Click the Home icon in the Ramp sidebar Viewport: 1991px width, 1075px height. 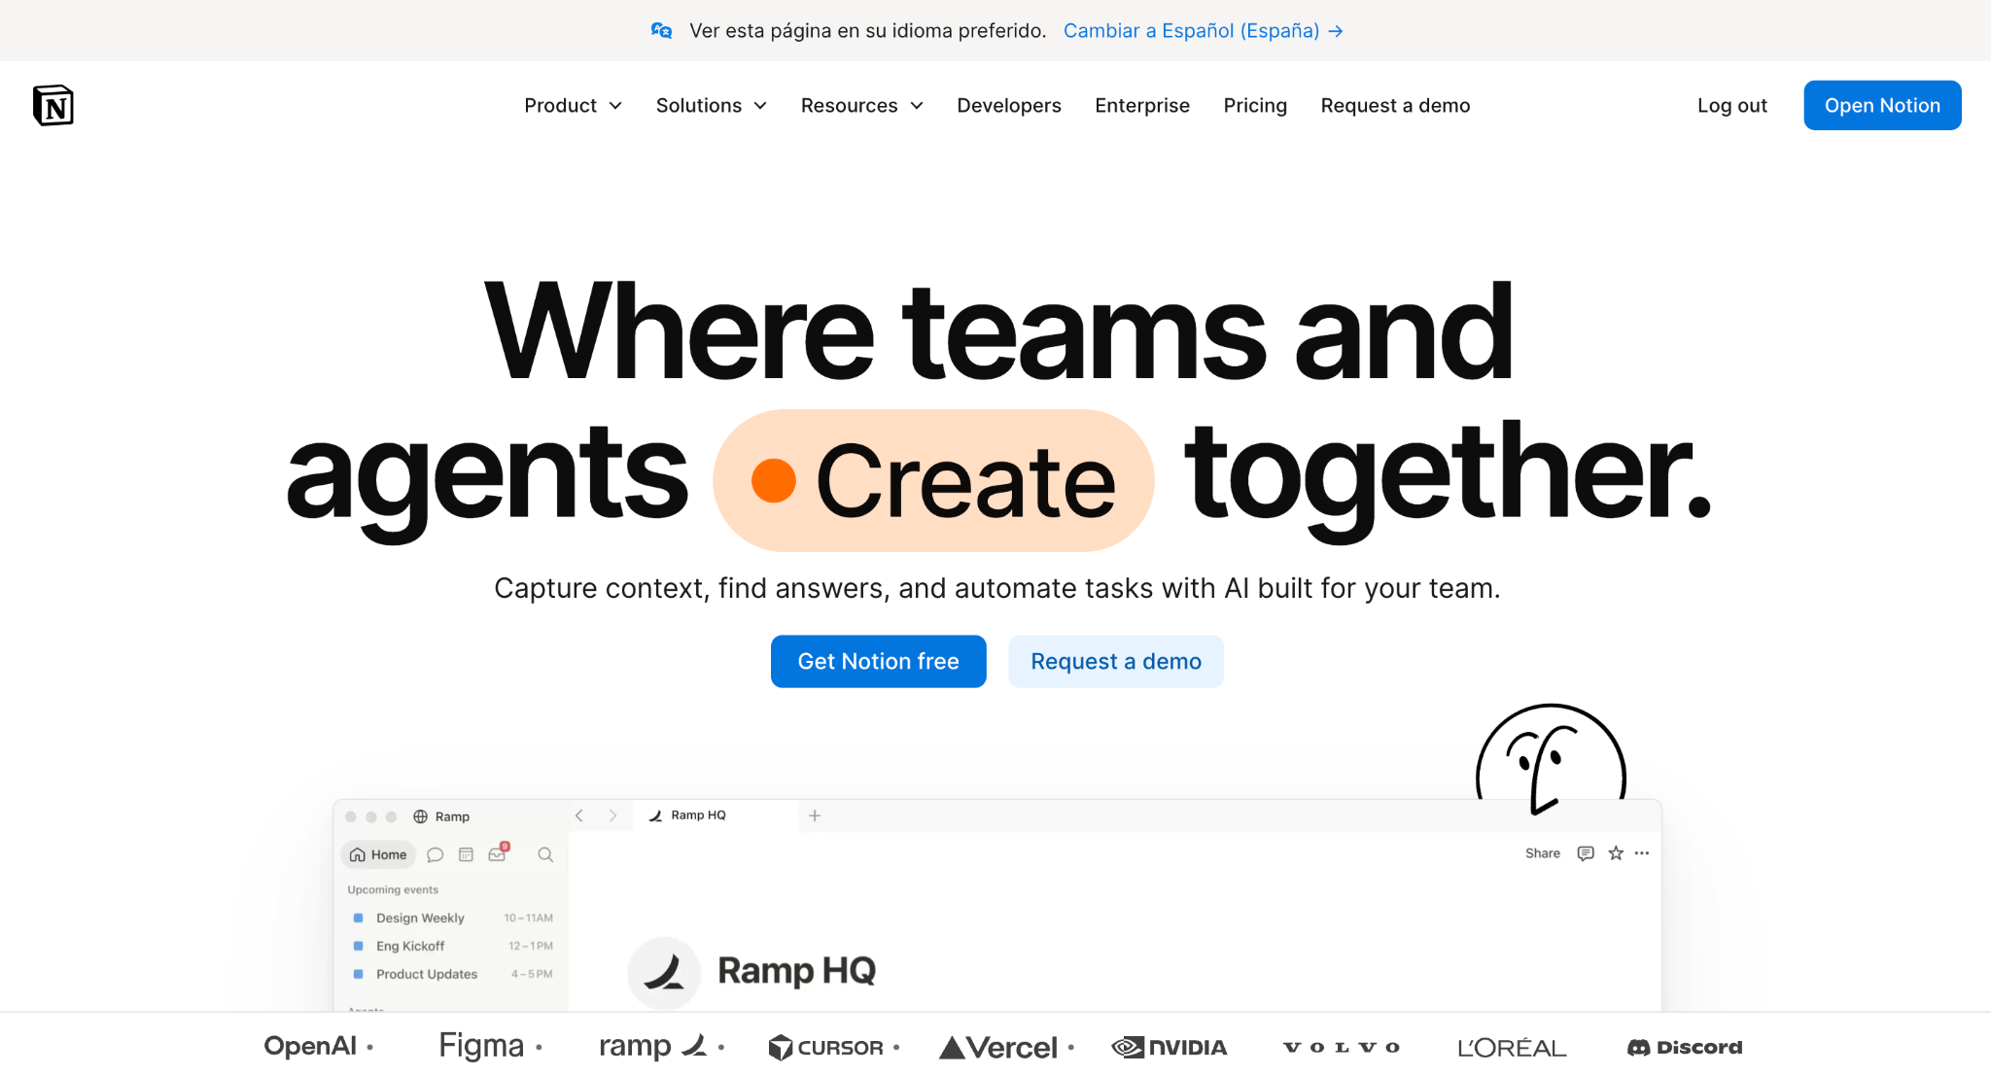point(358,854)
